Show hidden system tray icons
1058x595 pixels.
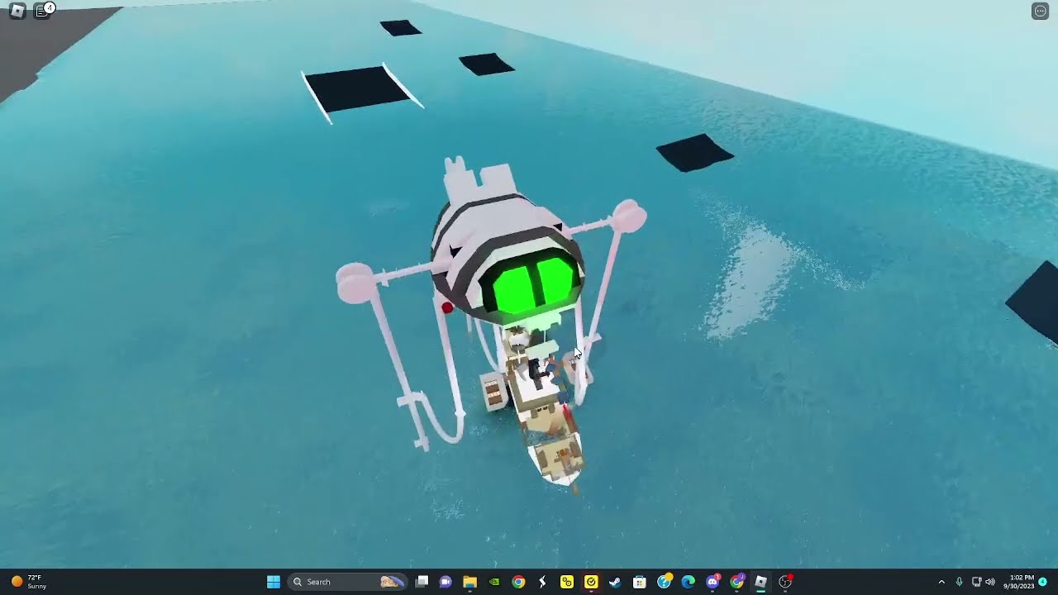941,582
